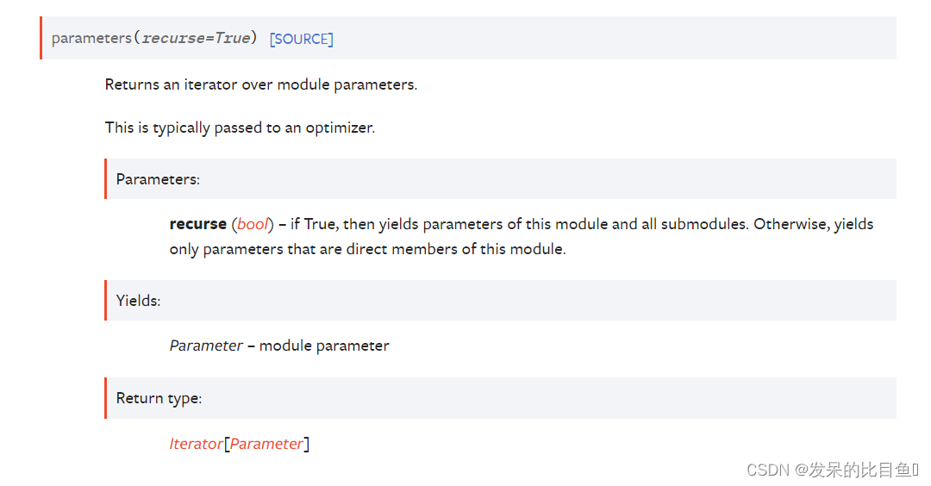Click the red bar beside the function signature
The height and width of the screenshot is (486, 931).
click(41, 38)
